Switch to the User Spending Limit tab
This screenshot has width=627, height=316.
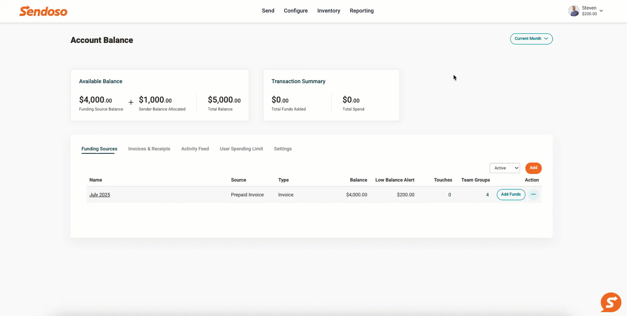(241, 149)
